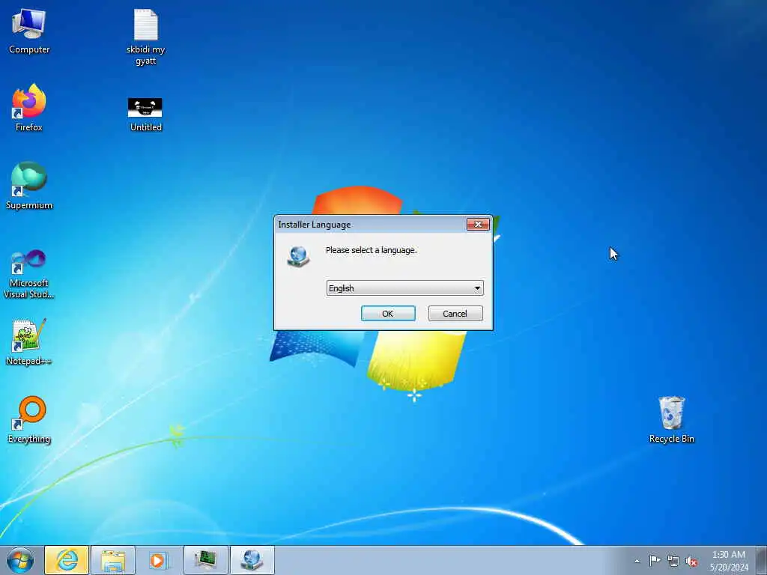Open Action Center flag icon
767x575 pixels.
(655, 561)
